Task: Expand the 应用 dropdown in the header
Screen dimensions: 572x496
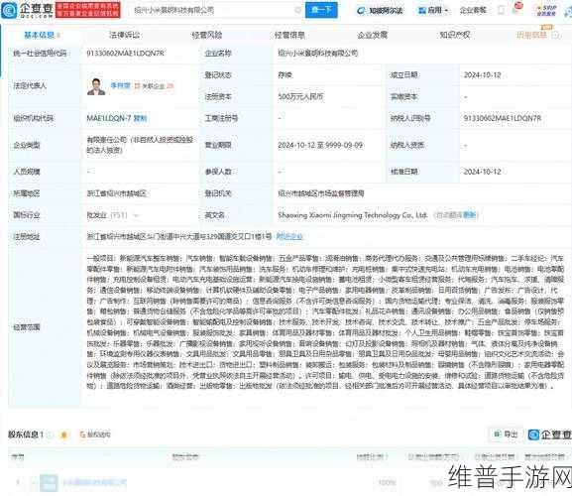Action: tap(433, 11)
